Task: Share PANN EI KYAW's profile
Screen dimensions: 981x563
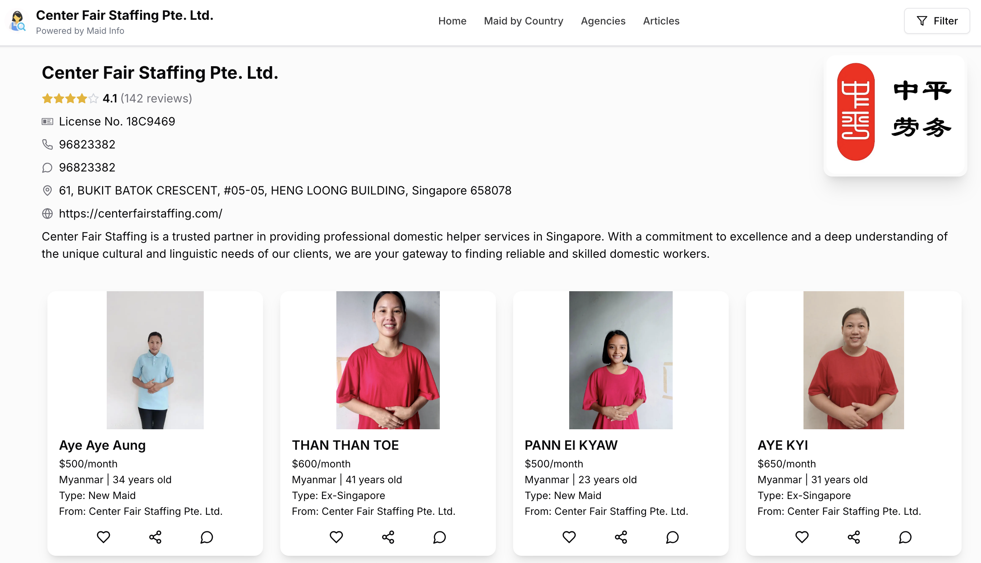Action: 621,537
